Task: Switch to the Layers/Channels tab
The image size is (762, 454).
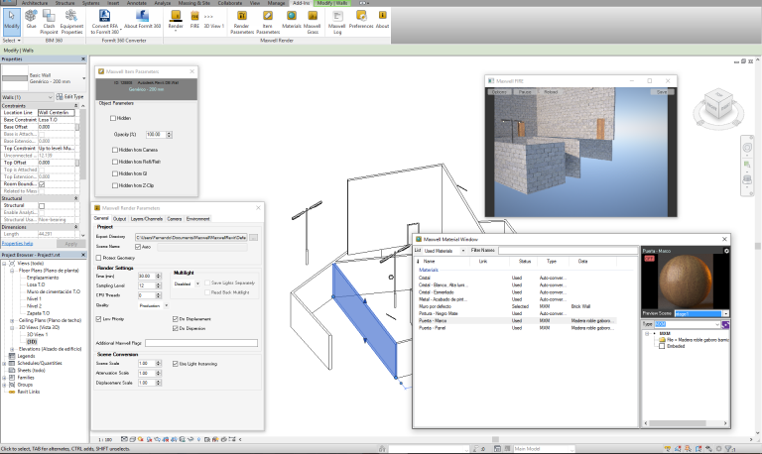Action: (147, 219)
